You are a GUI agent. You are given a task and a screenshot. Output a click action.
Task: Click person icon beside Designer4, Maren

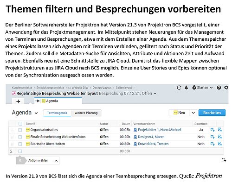pyautogui.click(x=135, y=137)
